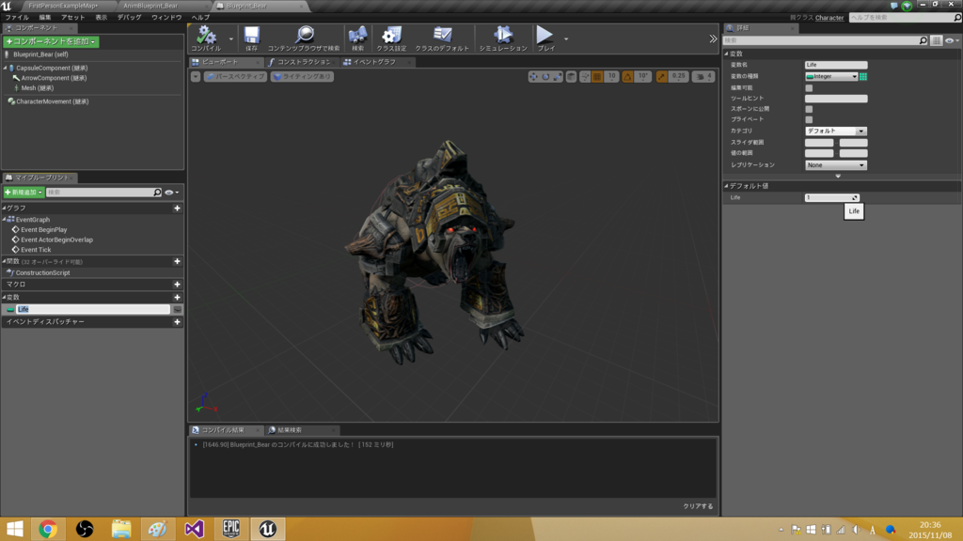Screen dimensions: 963x541
Task: Open the レプリケーション dropdown set to None
Action: [x=835, y=165]
